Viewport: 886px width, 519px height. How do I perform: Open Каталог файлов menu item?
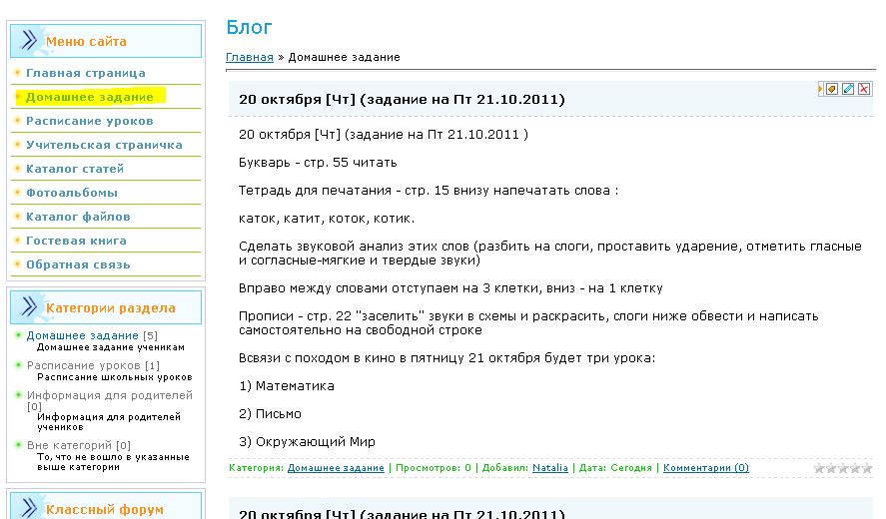[x=78, y=217]
